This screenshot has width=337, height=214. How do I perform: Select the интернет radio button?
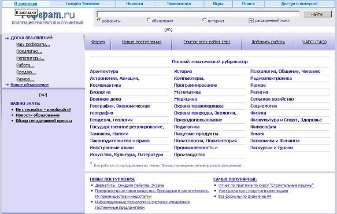click(x=204, y=20)
